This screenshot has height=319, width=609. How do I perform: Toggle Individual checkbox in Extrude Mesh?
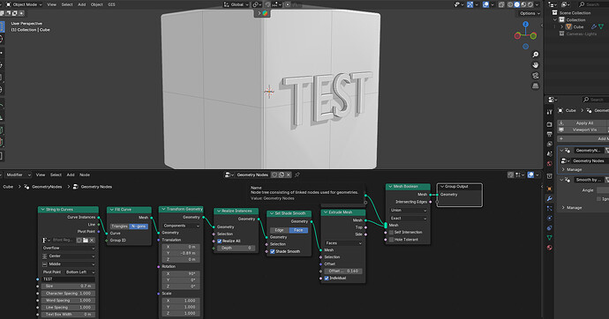[x=327, y=278]
